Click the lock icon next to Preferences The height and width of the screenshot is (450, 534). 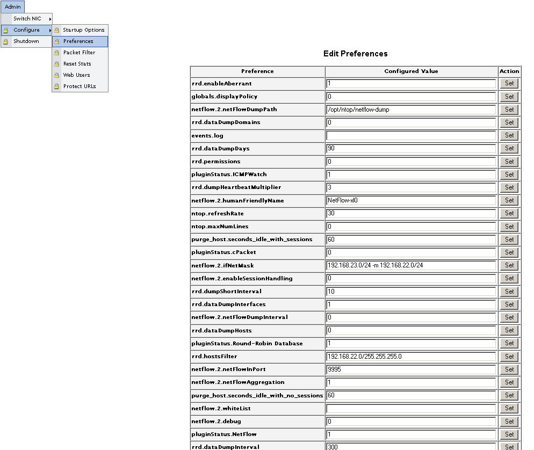[x=56, y=41]
